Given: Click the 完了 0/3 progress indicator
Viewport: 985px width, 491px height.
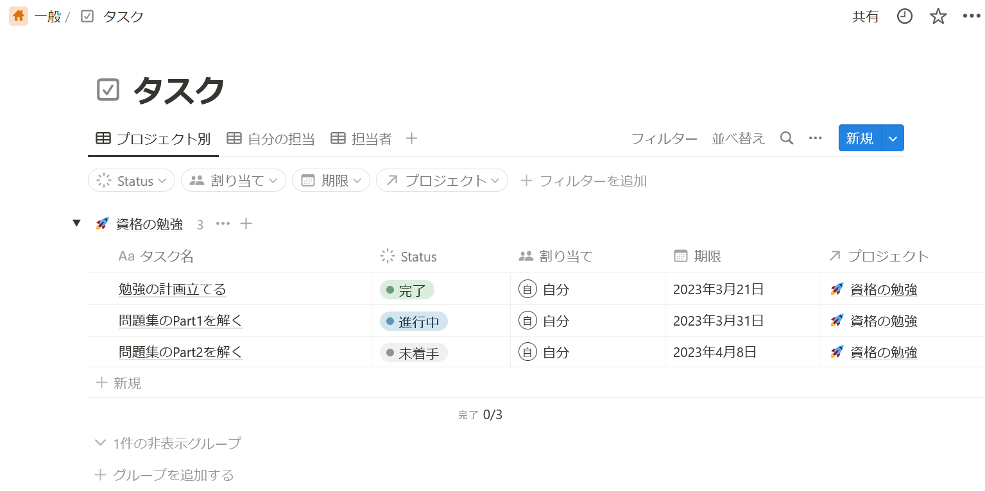Looking at the screenshot, I should point(481,414).
